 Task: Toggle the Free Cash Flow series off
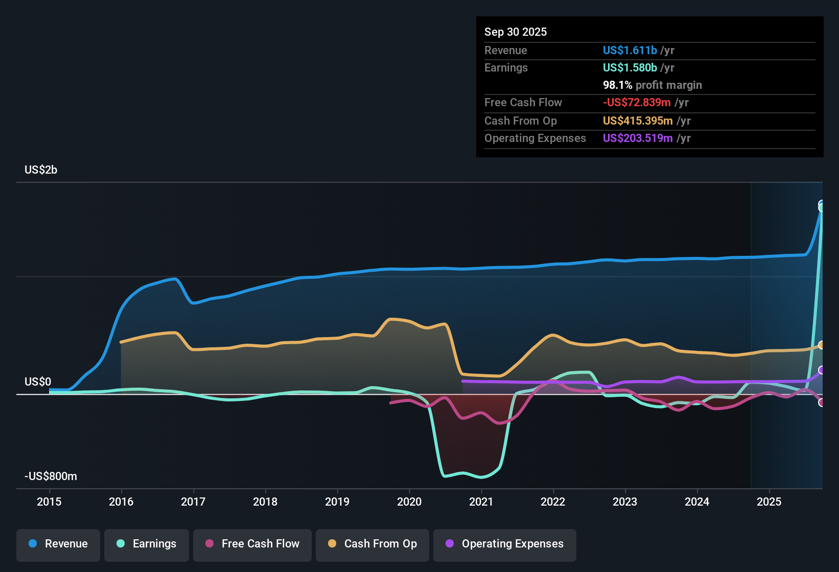pyautogui.click(x=252, y=544)
